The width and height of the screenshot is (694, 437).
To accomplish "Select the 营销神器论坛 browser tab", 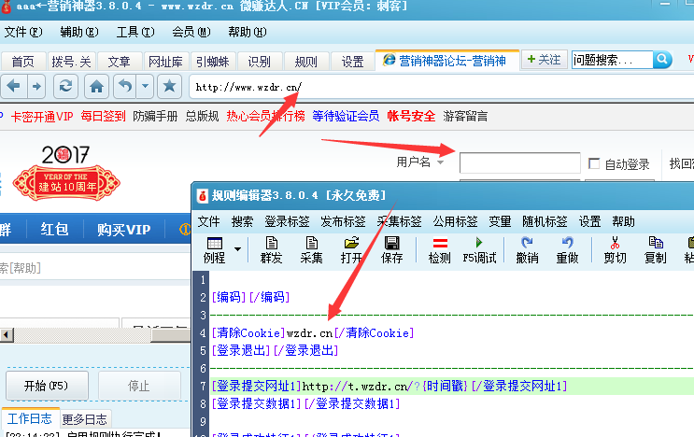I will coord(447,60).
